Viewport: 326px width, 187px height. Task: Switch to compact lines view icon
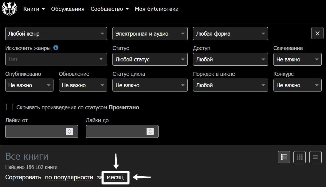(x=315, y=157)
